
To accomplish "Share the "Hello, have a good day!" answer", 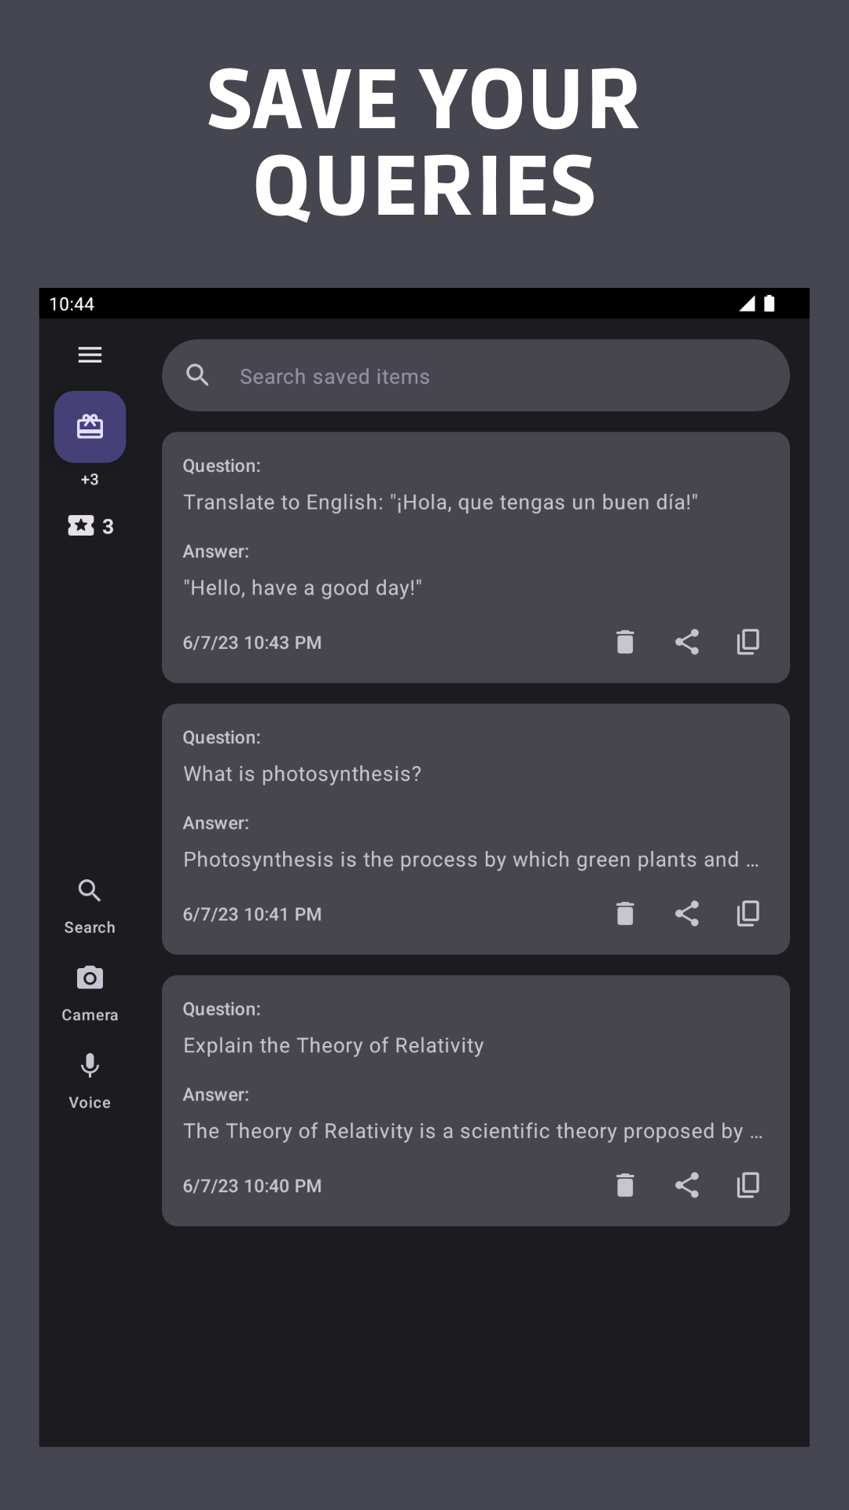I will (687, 642).
